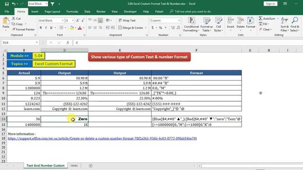The width and height of the screenshot is (303, 170).
Task: Click the Insert Function fx icon
Action: (68, 42)
